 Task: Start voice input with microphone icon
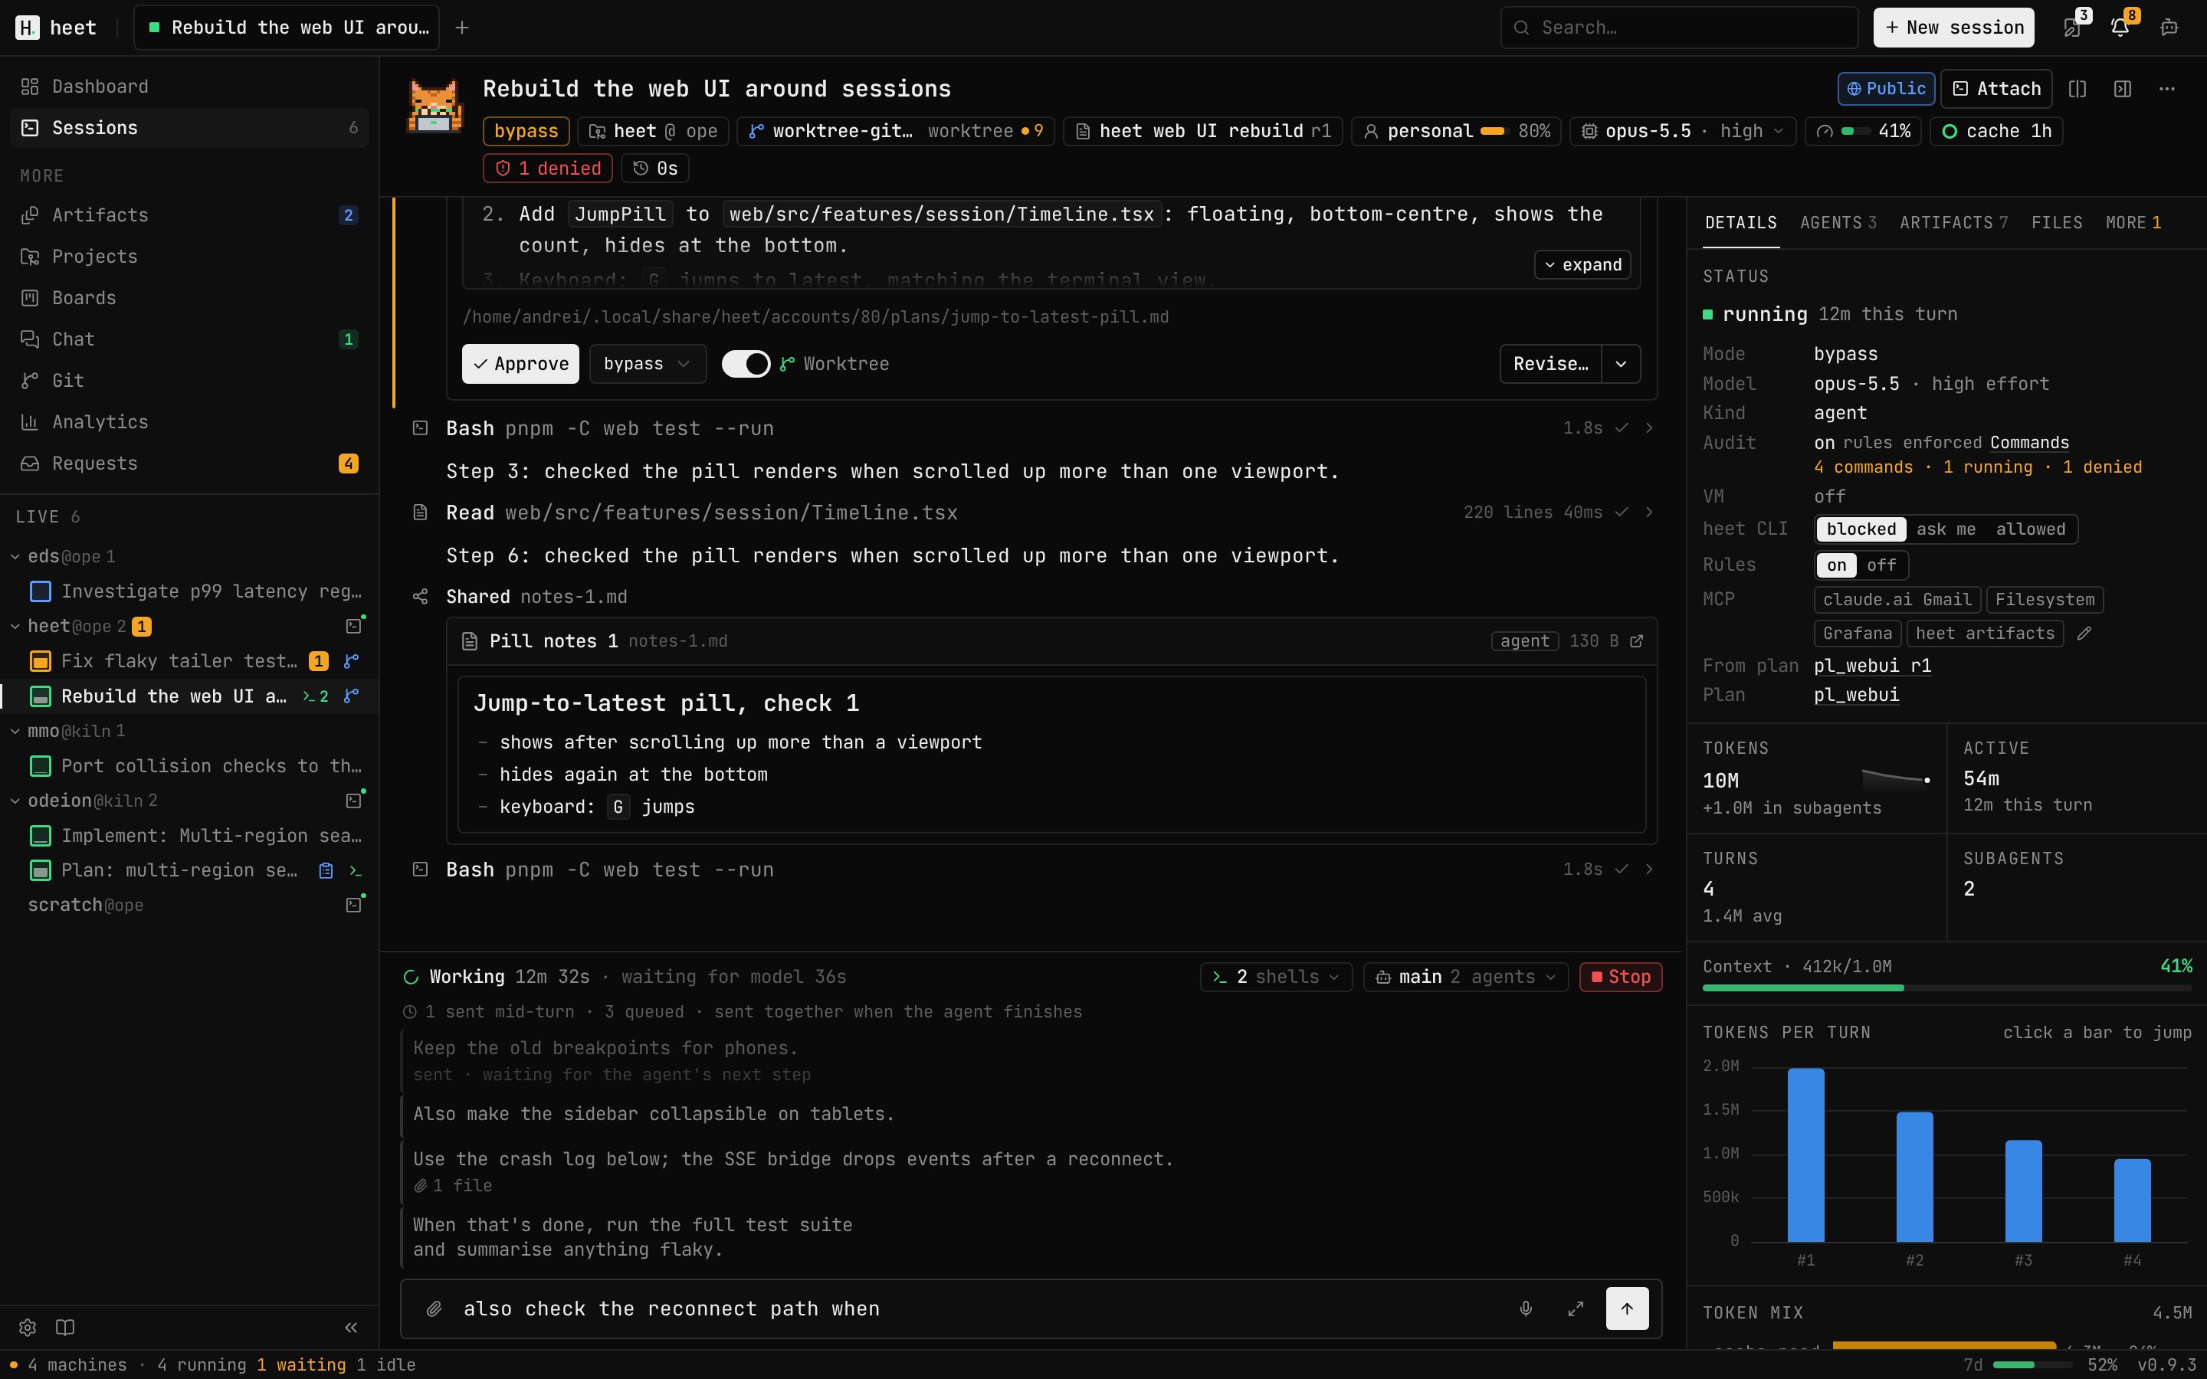click(1526, 1309)
